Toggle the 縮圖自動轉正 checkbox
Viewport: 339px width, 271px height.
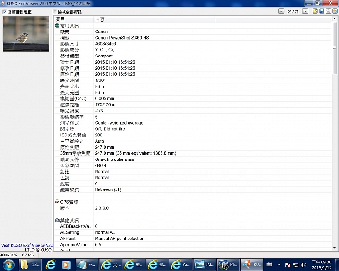(x=5, y=12)
